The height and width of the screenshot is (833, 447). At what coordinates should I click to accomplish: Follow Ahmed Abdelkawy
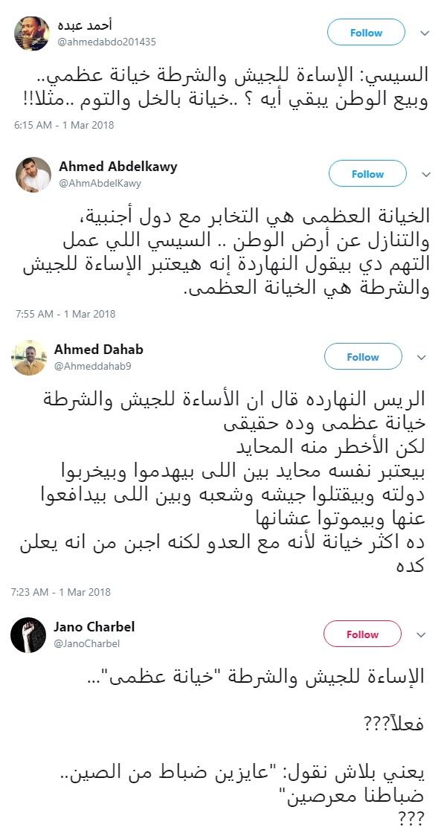(x=367, y=174)
